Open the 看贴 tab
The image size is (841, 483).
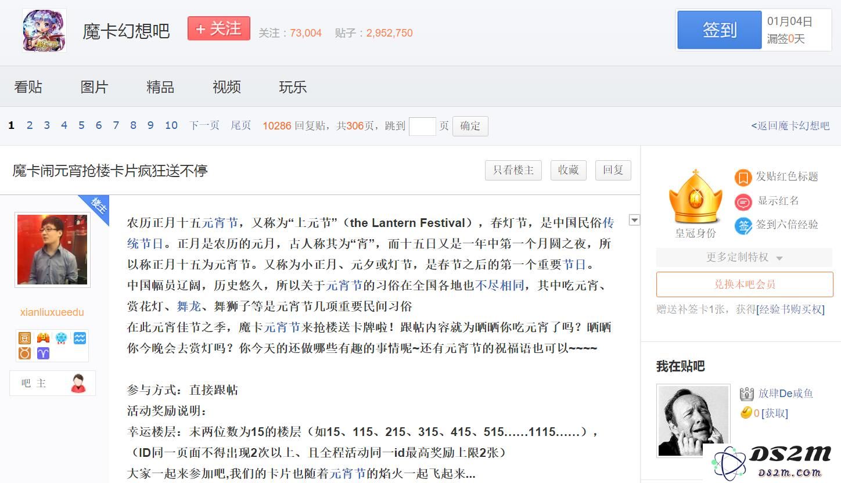point(28,87)
